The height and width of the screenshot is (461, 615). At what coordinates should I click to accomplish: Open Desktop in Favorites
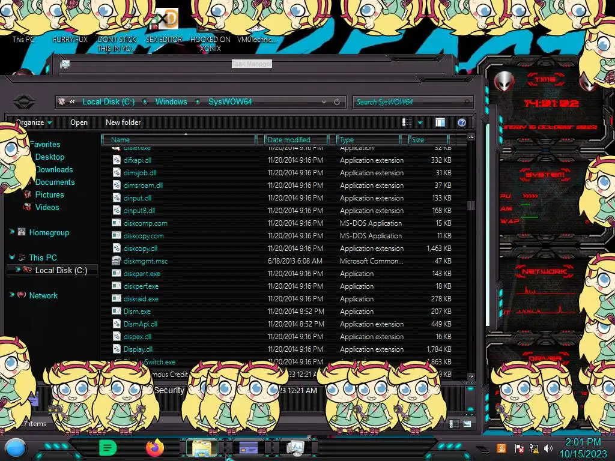(50, 157)
